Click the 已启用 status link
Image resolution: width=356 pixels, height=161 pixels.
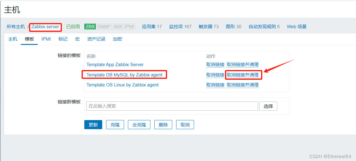(x=73, y=27)
